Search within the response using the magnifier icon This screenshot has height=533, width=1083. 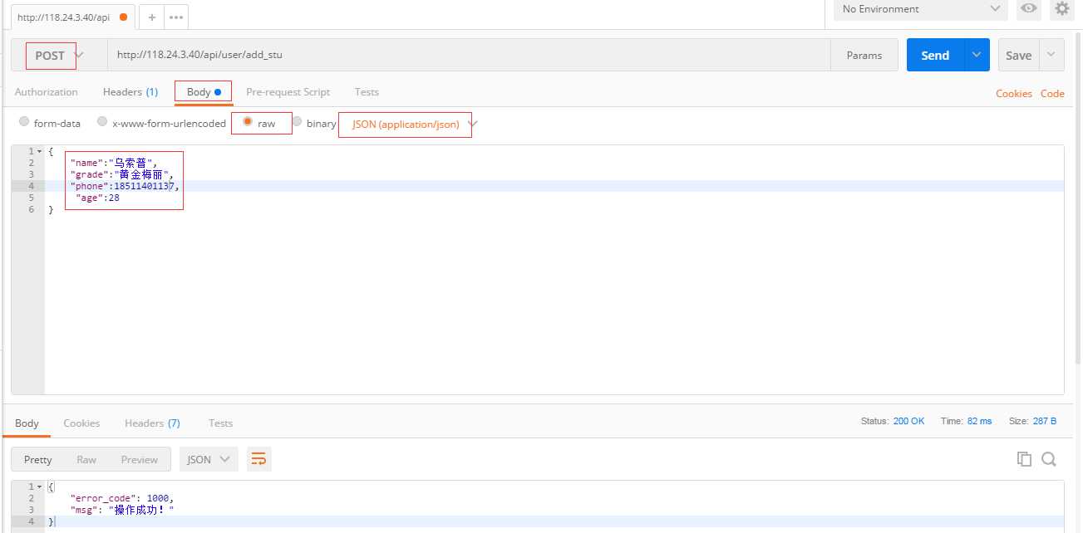pyautogui.click(x=1049, y=459)
